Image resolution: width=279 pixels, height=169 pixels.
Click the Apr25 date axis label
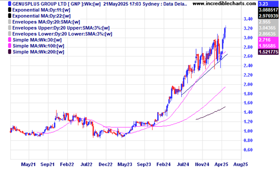(x=222, y=164)
